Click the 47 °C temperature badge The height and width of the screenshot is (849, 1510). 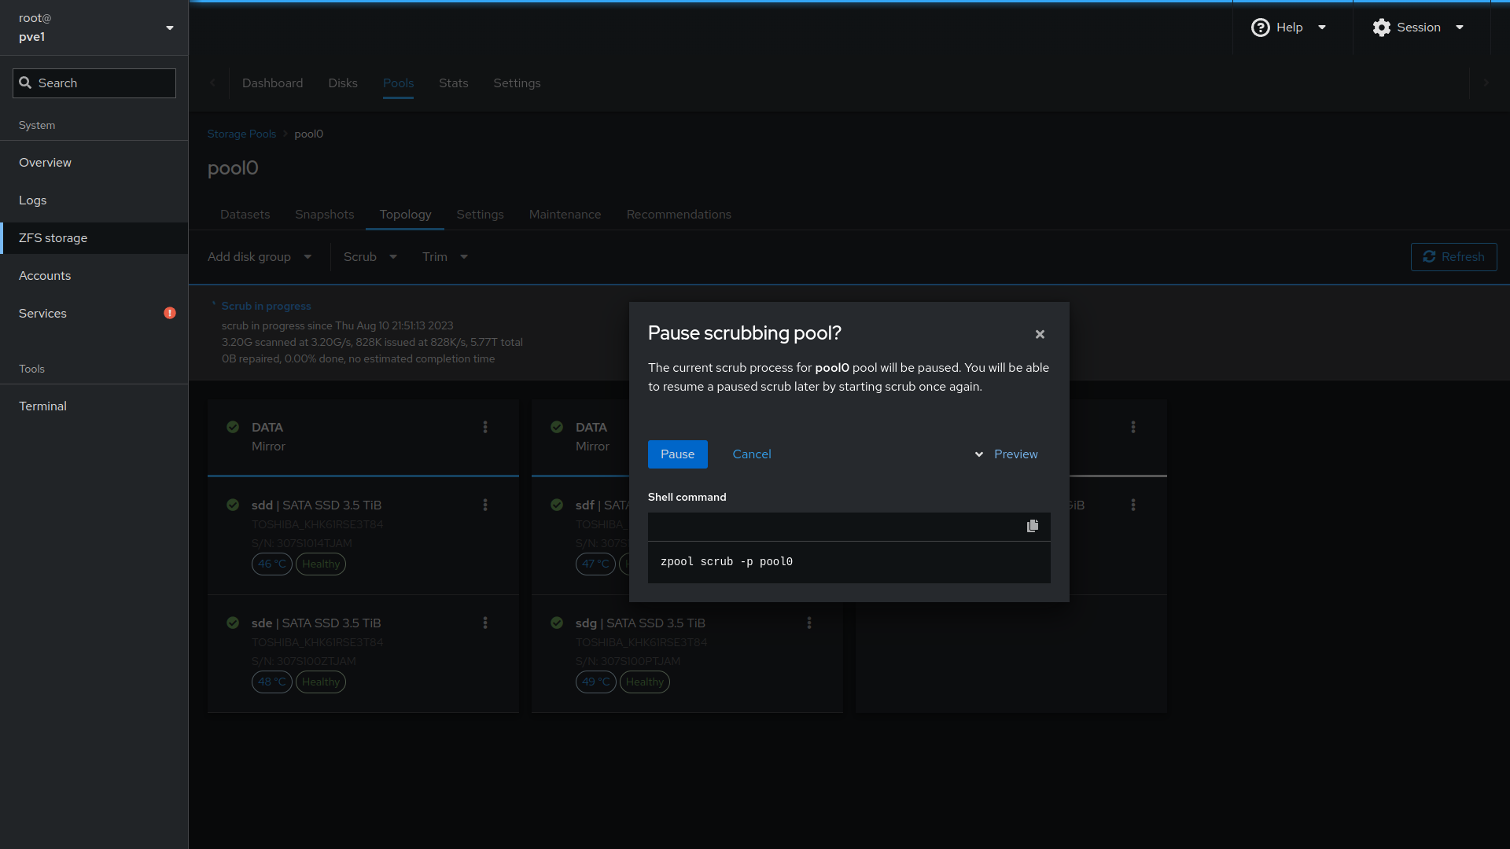point(595,564)
